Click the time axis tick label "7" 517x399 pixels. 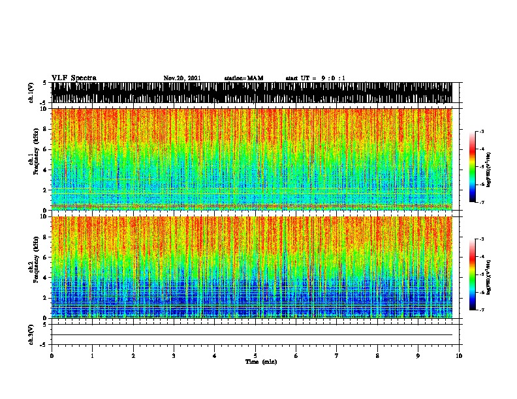click(x=337, y=356)
